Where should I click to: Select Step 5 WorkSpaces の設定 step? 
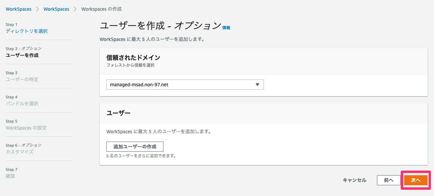click(x=26, y=128)
